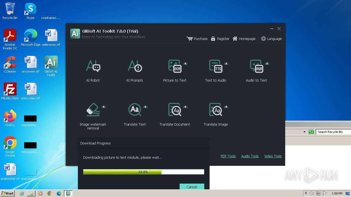Screen dimensions: 351x197
Task: Open Windows Explorer from the taskbar
Action: [x=31, y=193]
